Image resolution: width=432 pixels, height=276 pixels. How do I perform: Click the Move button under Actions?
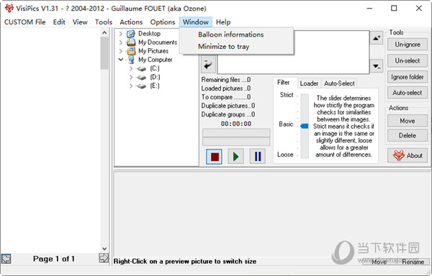[408, 121]
